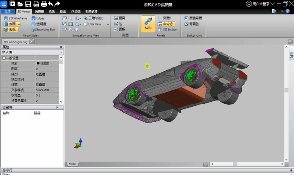Open the User View dropdown arrow
This screenshot has width=294, height=182.
pos(108,24)
